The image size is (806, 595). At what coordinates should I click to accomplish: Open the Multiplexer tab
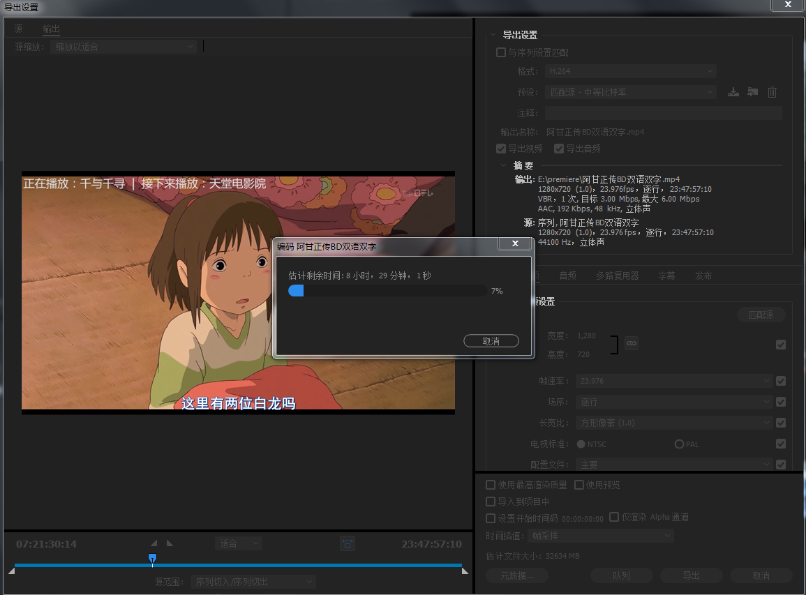618,276
